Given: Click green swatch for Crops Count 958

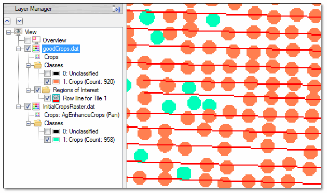Looking at the screenshot, I should (56, 140).
